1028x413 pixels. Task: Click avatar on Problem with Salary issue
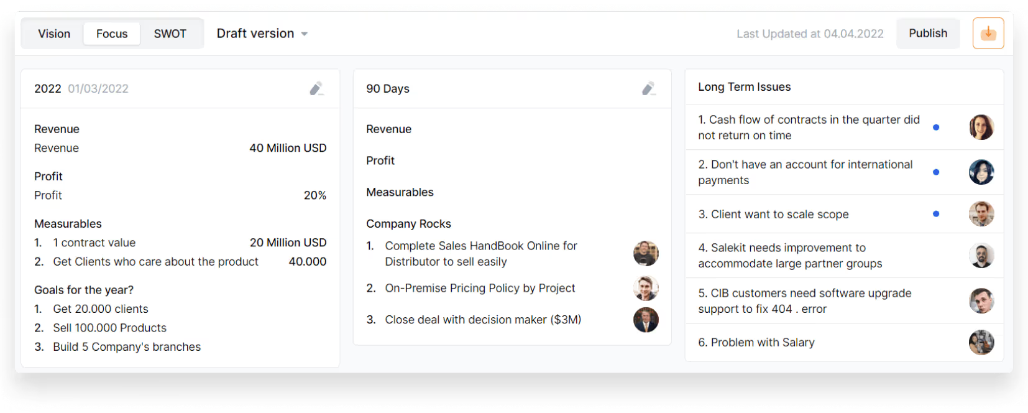(x=981, y=343)
